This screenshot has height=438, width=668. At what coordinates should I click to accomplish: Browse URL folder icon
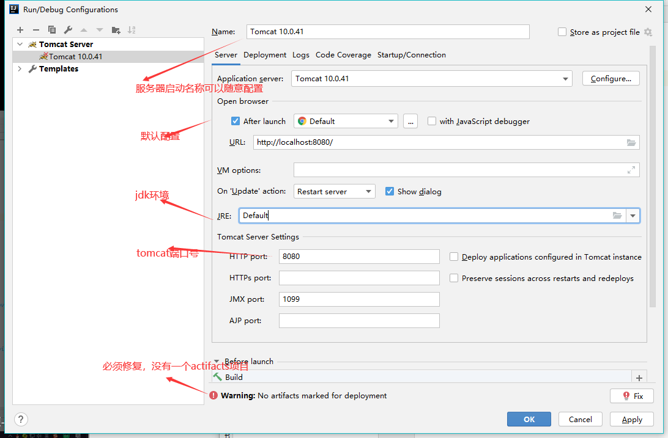coord(631,142)
